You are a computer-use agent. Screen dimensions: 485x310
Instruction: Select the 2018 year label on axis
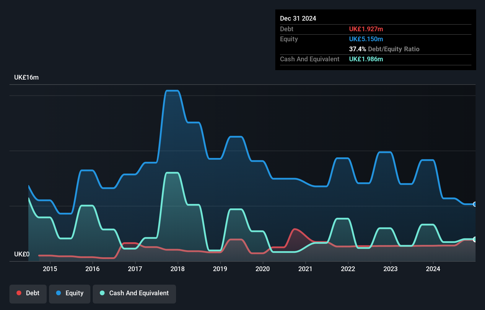(178, 269)
